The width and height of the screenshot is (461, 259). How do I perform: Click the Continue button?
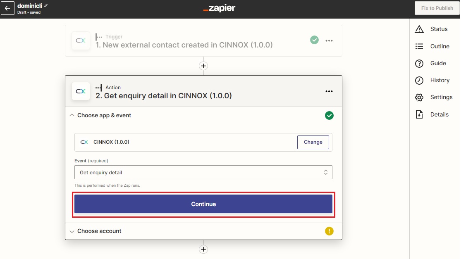point(203,204)
